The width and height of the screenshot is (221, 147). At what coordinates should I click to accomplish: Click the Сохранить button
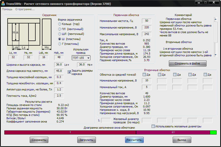tap(39, 140)
